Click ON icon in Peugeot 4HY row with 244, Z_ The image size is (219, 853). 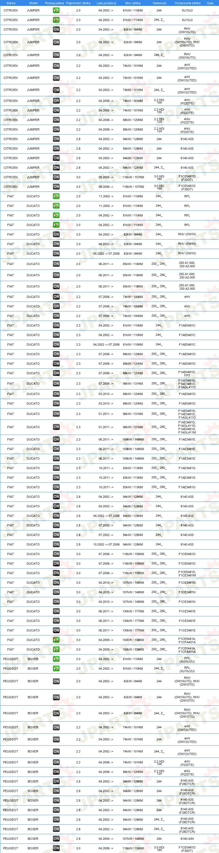56,751
